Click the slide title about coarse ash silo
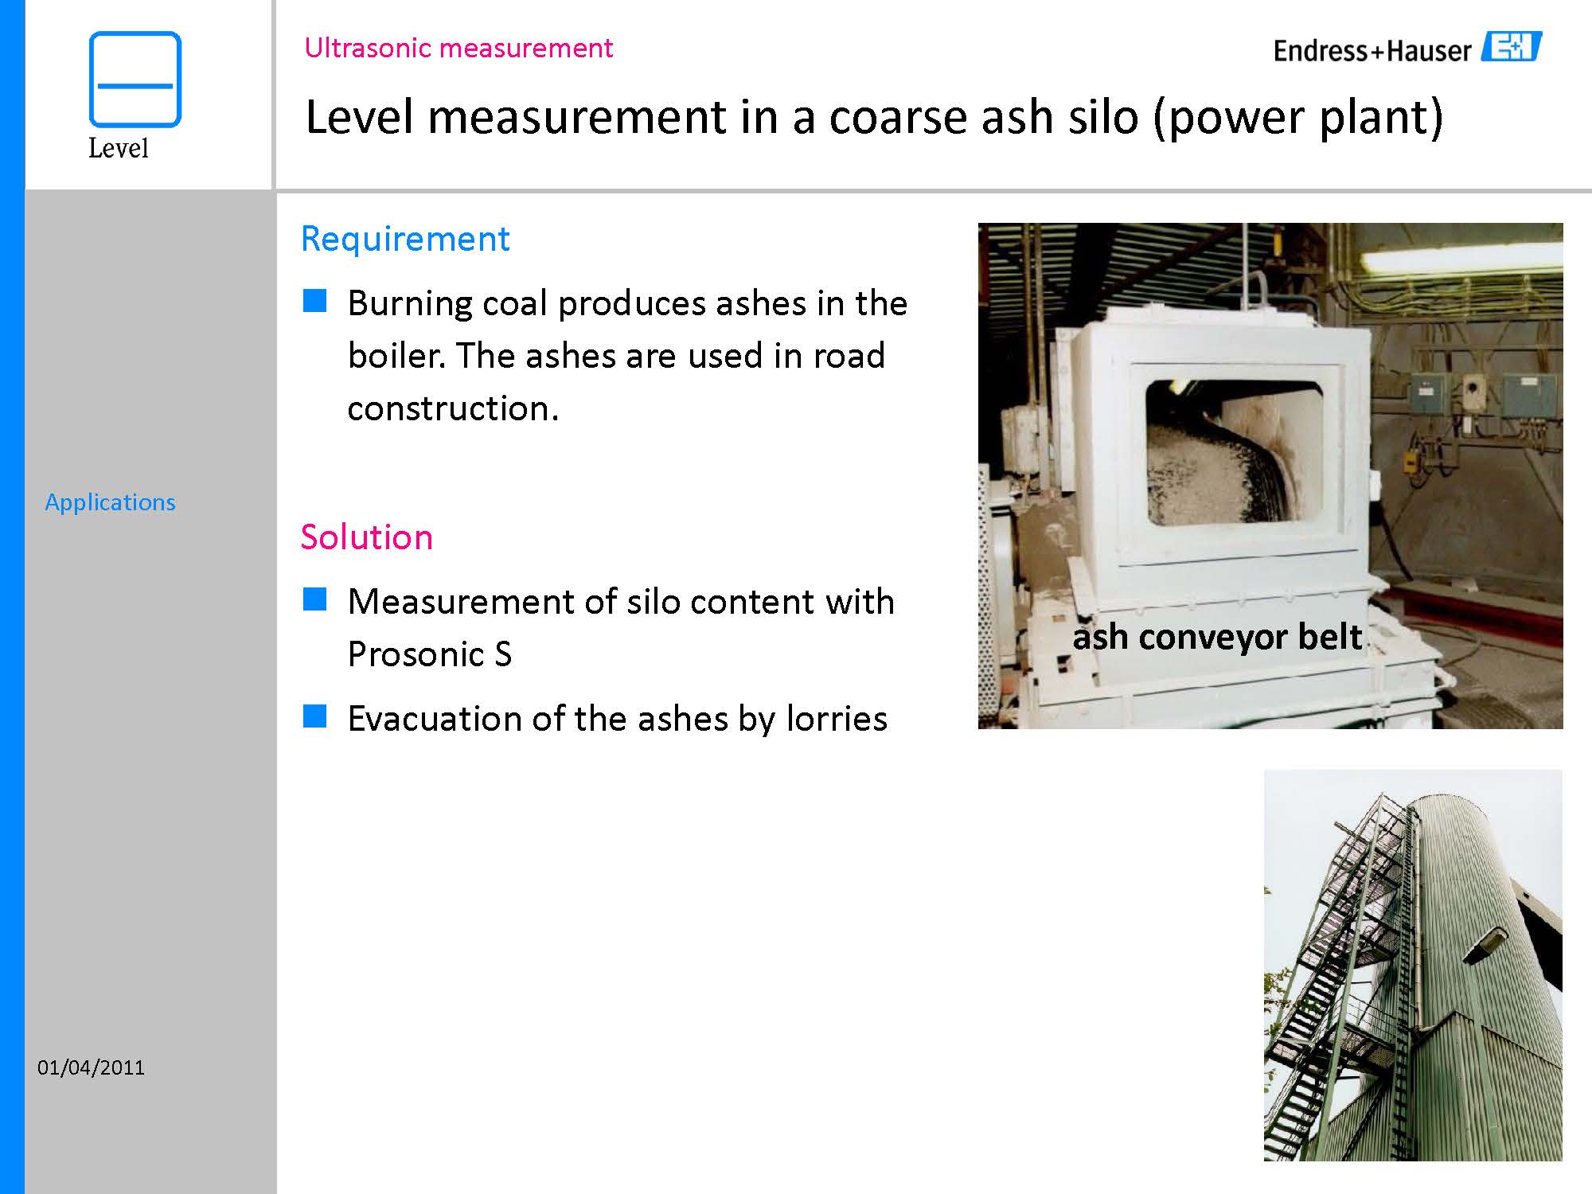Screen dimensions: 1592x1194 pyautogui.click(x=873, y=117)
